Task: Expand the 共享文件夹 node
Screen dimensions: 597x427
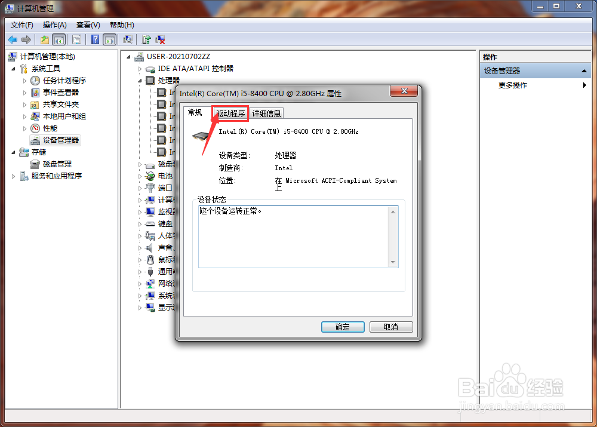Action: click(24, 105)
